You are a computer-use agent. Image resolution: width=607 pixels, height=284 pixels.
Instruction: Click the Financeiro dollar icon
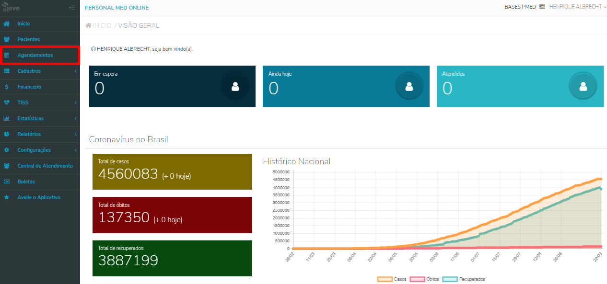point(7,87)
